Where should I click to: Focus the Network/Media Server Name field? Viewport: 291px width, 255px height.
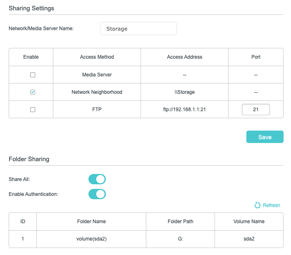coord(138,29)
